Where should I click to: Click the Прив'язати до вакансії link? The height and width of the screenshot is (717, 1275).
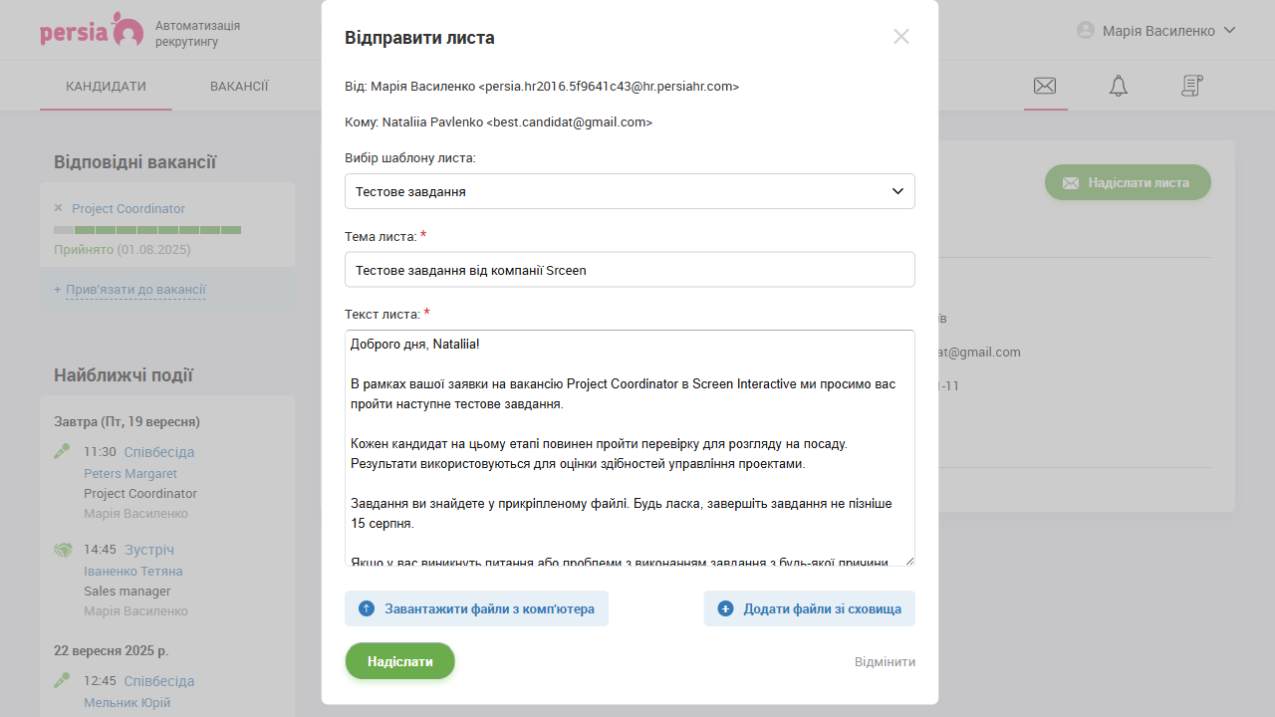tap(135, 290)
